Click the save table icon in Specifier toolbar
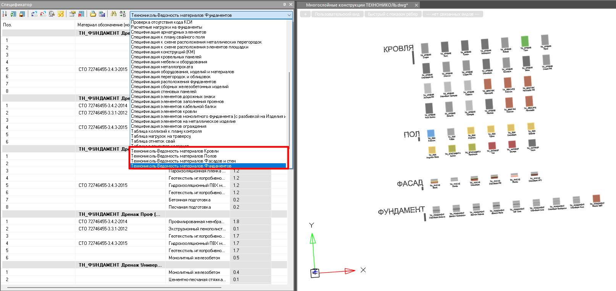Viewport: 616px width, 291px height. [x=22, y=14]
